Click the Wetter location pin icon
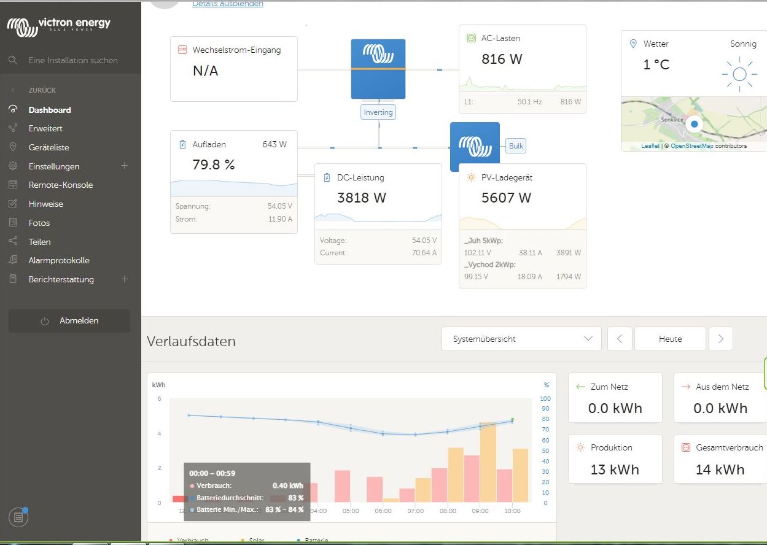 tap(634, 44)
